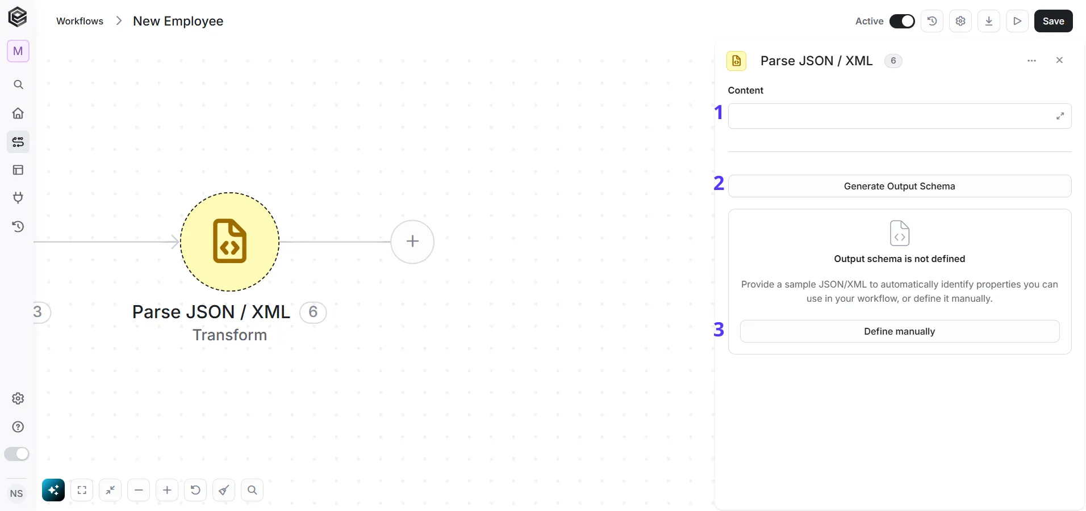The height and width of the screenshot is (511, 1086).
Task: Download the workflow via download icon
Action: (x=989, y=21)
